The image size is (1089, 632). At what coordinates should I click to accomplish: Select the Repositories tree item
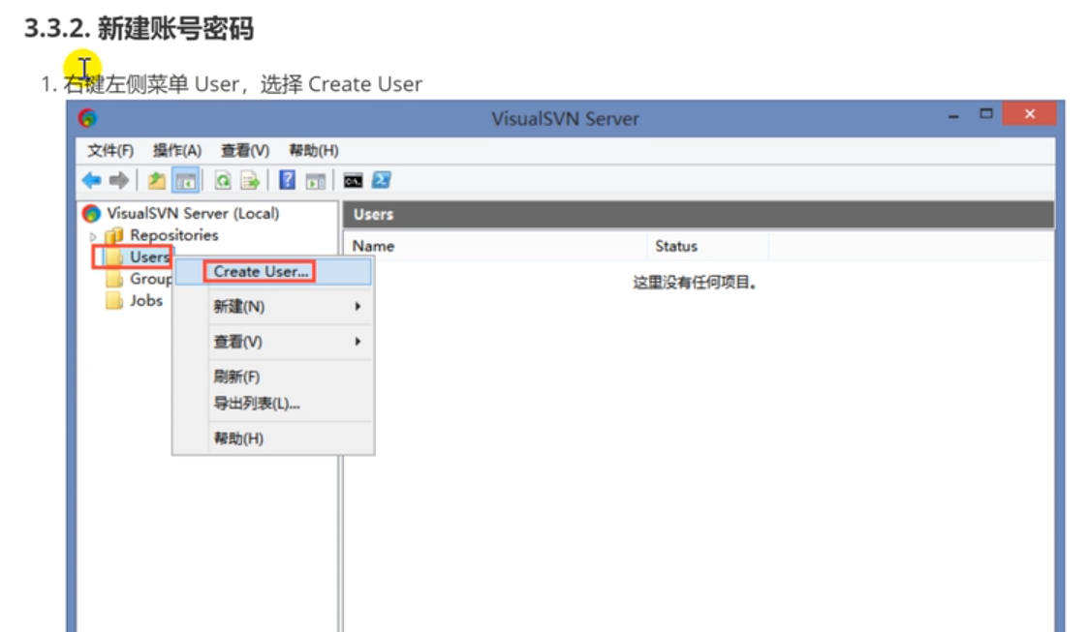point(173,235)
